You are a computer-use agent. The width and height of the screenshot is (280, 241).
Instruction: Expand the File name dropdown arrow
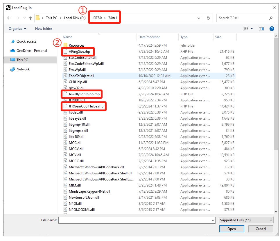(x=213, y=220)
